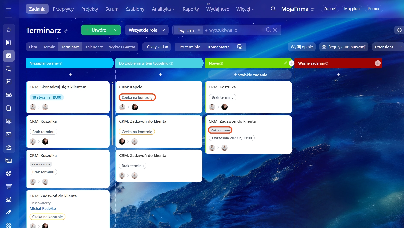Open the Michał Radełko observer link
Image resolution: width=404 pixels, height=228 pixels.
coord(43,209)
